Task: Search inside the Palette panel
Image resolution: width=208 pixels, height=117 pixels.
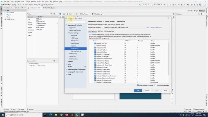Action: 51,14
